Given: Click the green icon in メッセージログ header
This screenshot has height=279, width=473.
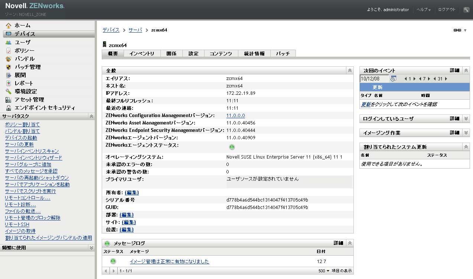Looking at the screenshot, I should (107, 243).
